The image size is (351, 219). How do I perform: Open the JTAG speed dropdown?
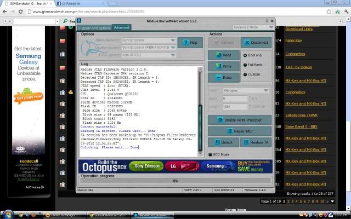click(x=149, y=55)
